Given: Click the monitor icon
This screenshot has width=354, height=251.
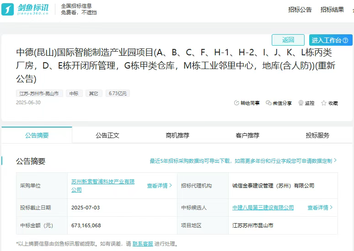Looking at the screenshot, I should tap(300, 103).
